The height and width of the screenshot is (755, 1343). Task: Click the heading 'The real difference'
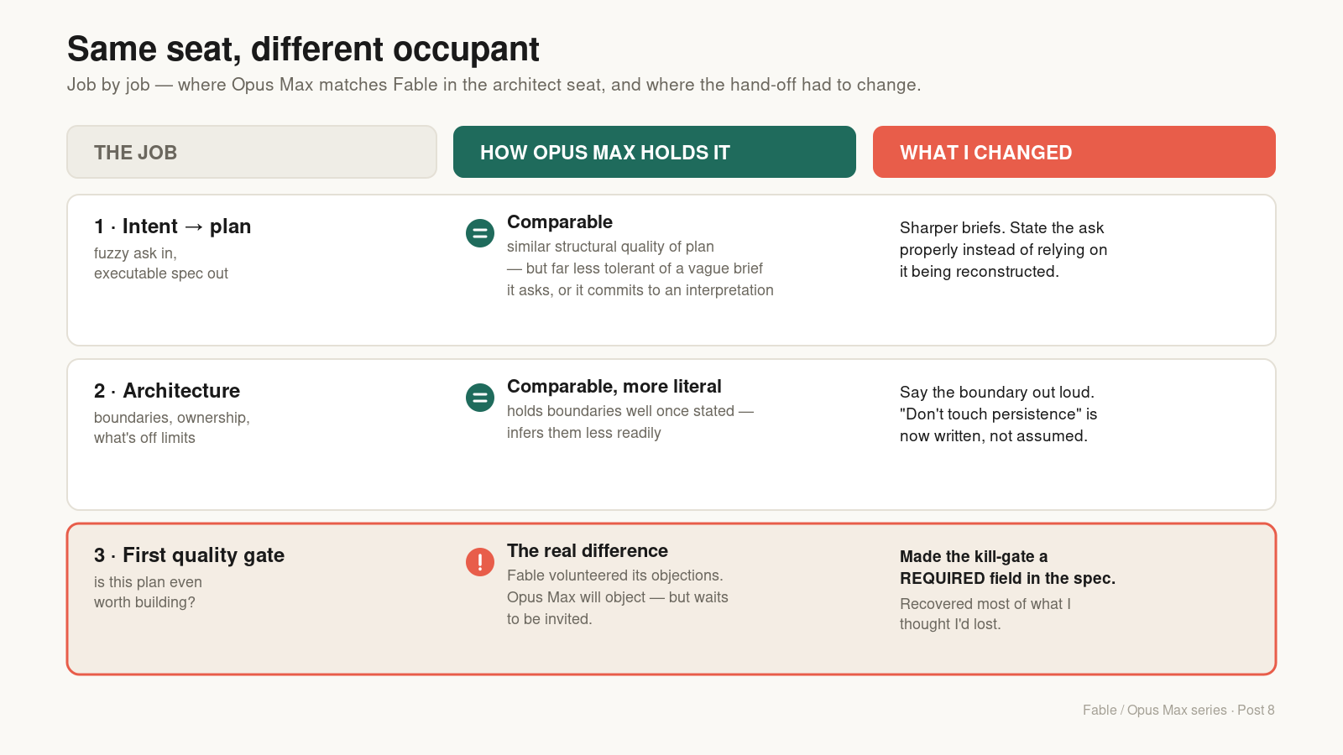(x=588, y=551)
